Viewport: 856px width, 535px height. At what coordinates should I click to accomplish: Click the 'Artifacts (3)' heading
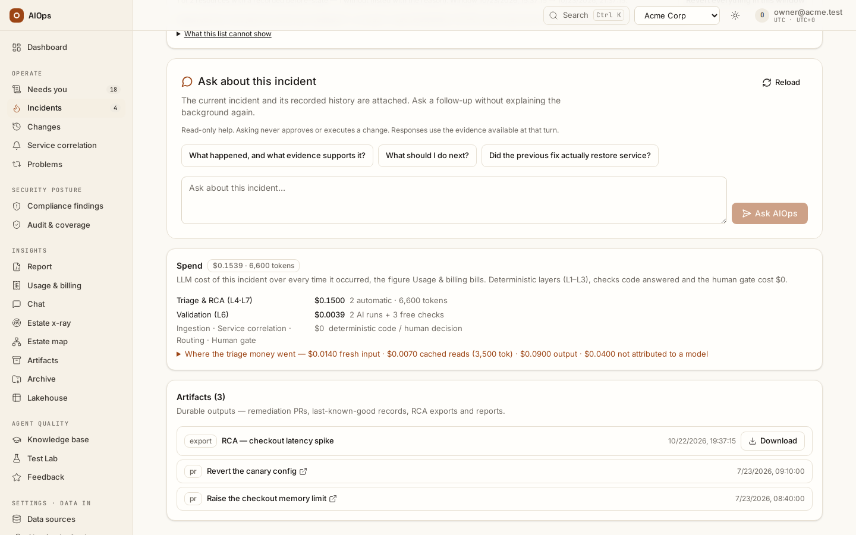coord(201,397)
